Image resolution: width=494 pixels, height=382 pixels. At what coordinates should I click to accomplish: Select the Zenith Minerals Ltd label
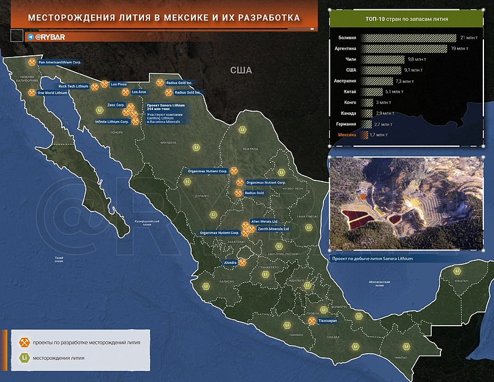tap(273, 229)
